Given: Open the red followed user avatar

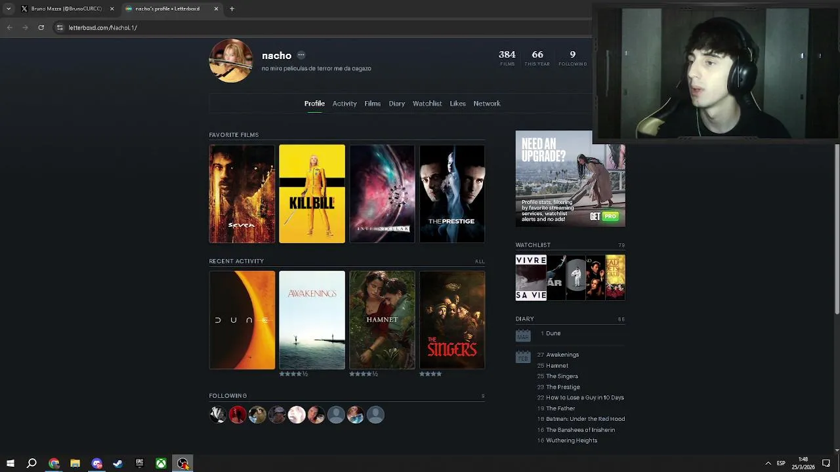Looking at the screenshot, I should (238, 414).
